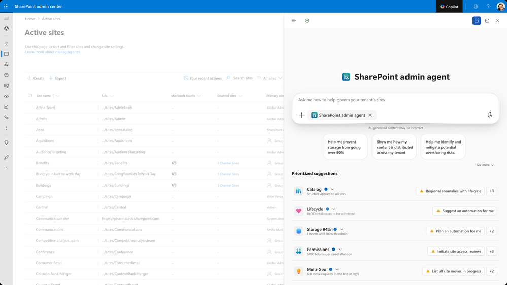Expand the Storage 94% chevron

tap(342, 229)
